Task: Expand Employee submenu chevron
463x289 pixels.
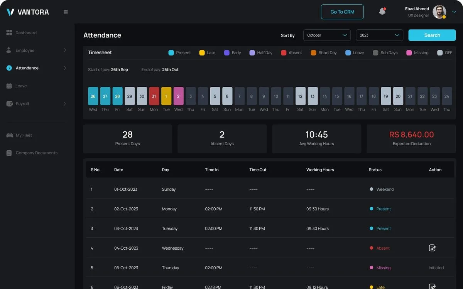Action: coord(65,50)
